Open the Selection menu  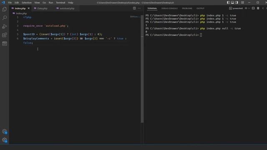pyautogui.click(x=27, y=2)
